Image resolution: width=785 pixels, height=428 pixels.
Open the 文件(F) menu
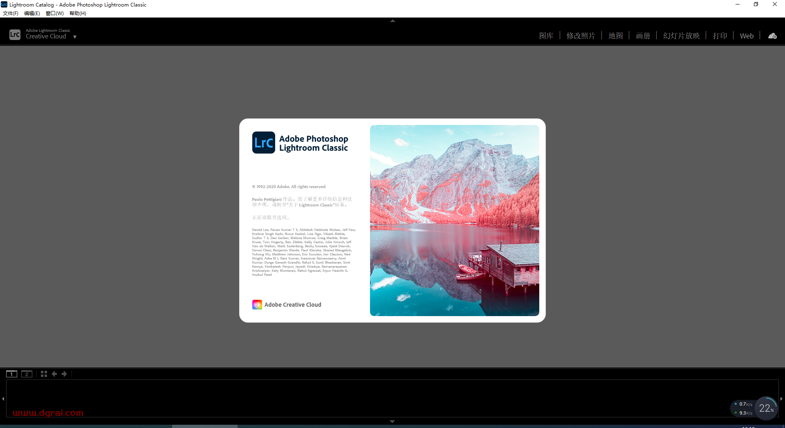11,13
